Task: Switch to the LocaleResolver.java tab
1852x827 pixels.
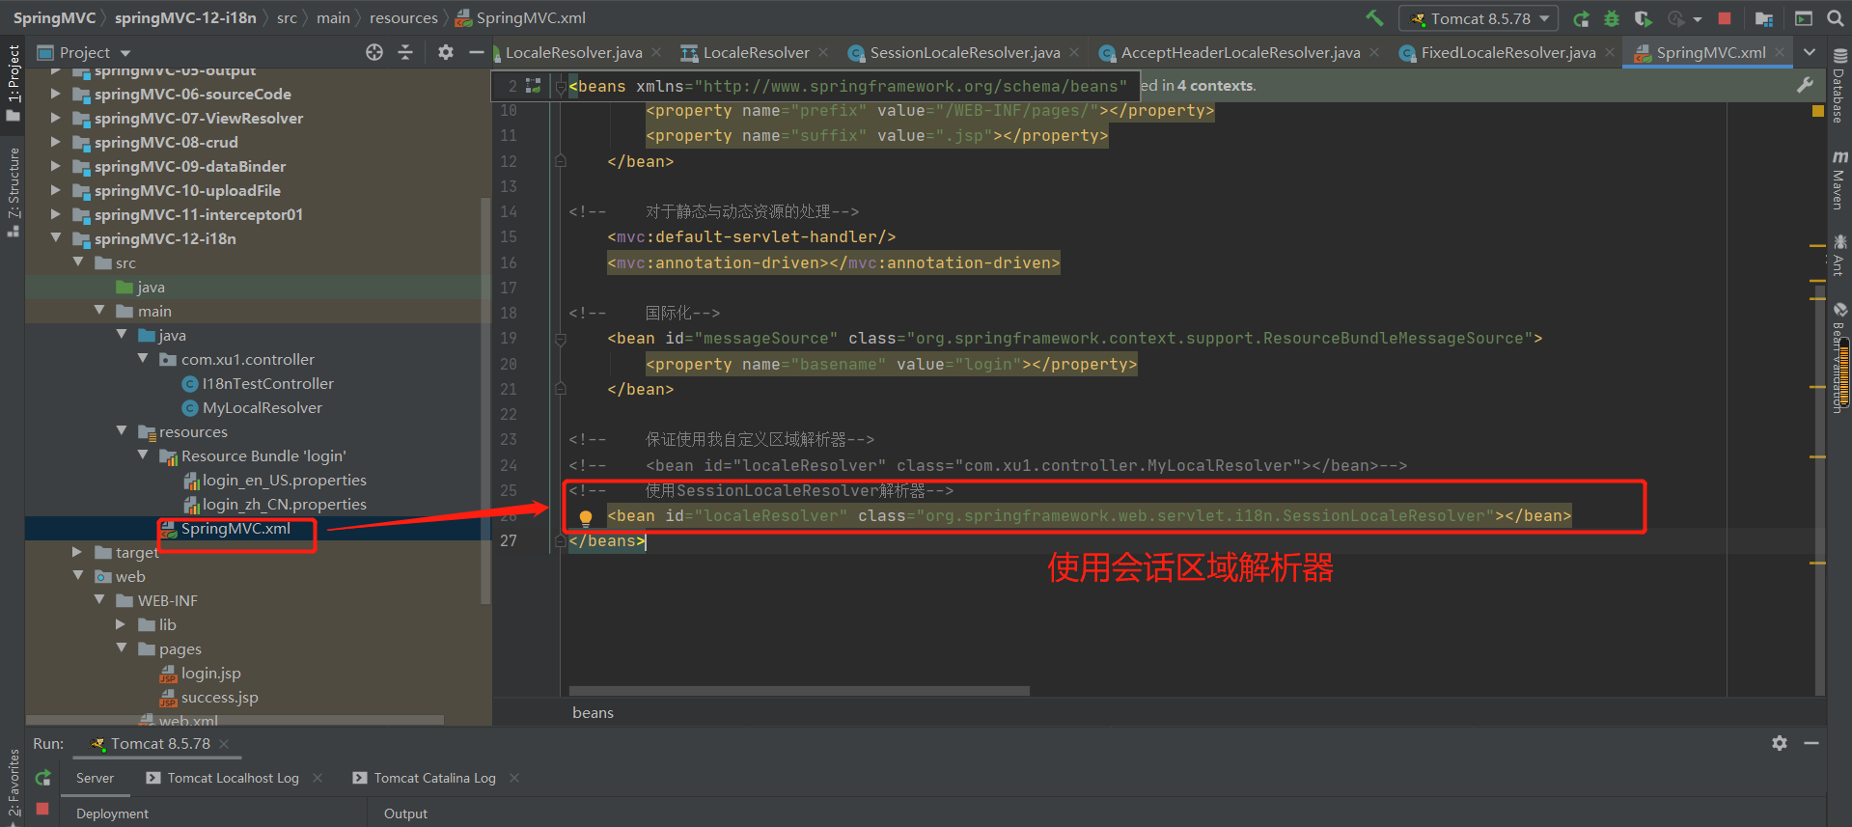Action: 573,52
